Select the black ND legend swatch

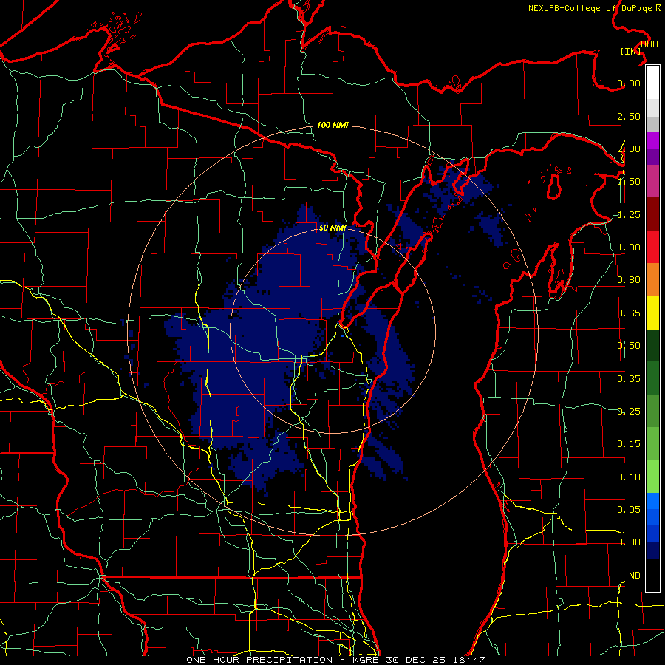pyautogui.click(x=652, y=575)
